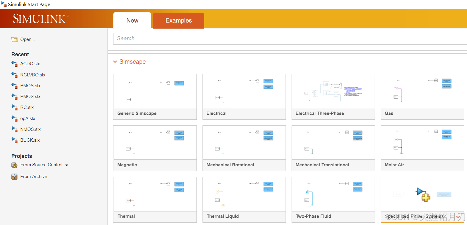This screenshot has height=225, width=467.
Task: Open recent file NMOS.slx
Action: pyautogui.click(x=30, y=129)
